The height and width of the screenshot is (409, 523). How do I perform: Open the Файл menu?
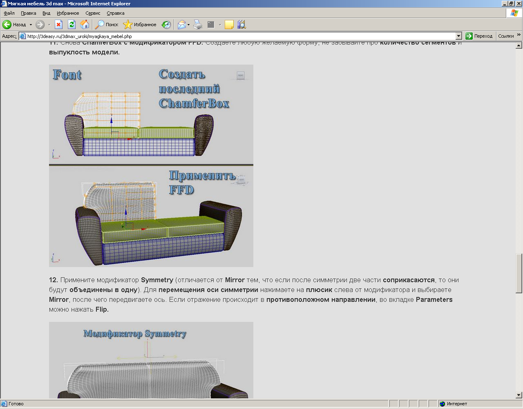[x=9, y=13]
